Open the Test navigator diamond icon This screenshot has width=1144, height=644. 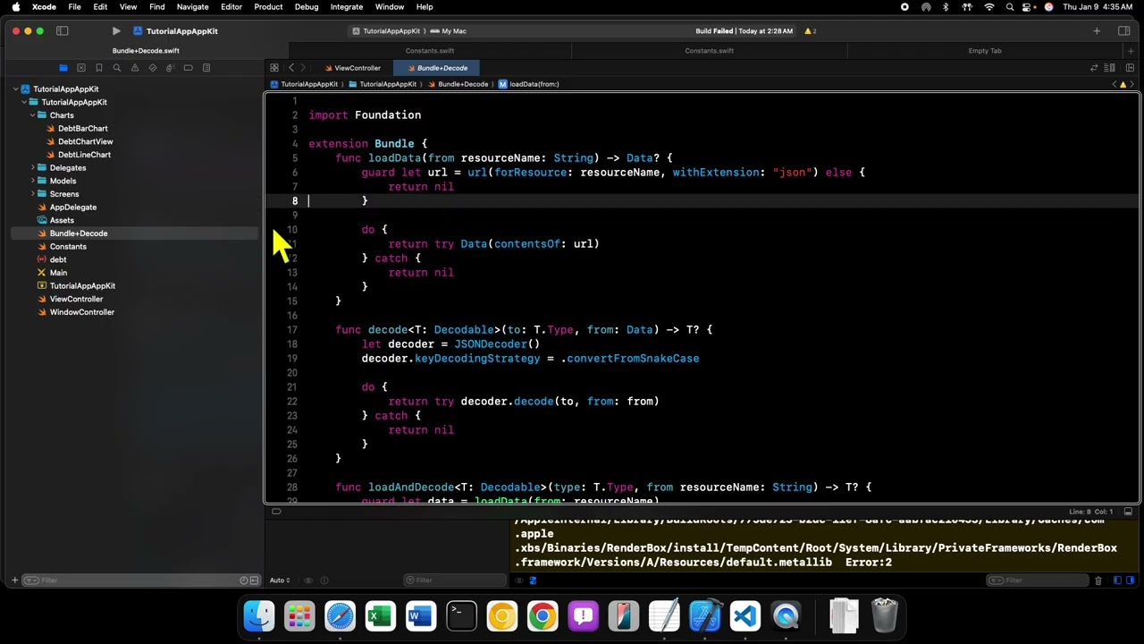153,68
